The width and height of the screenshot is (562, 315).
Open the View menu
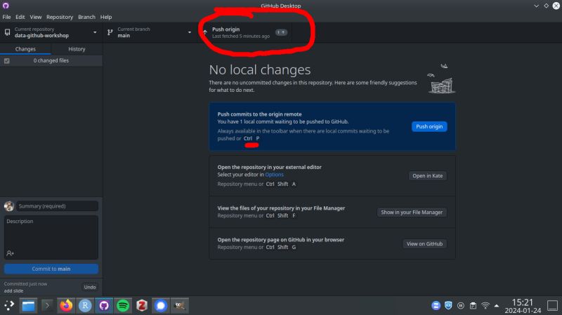pyautogui.click(x=36, y=17)
